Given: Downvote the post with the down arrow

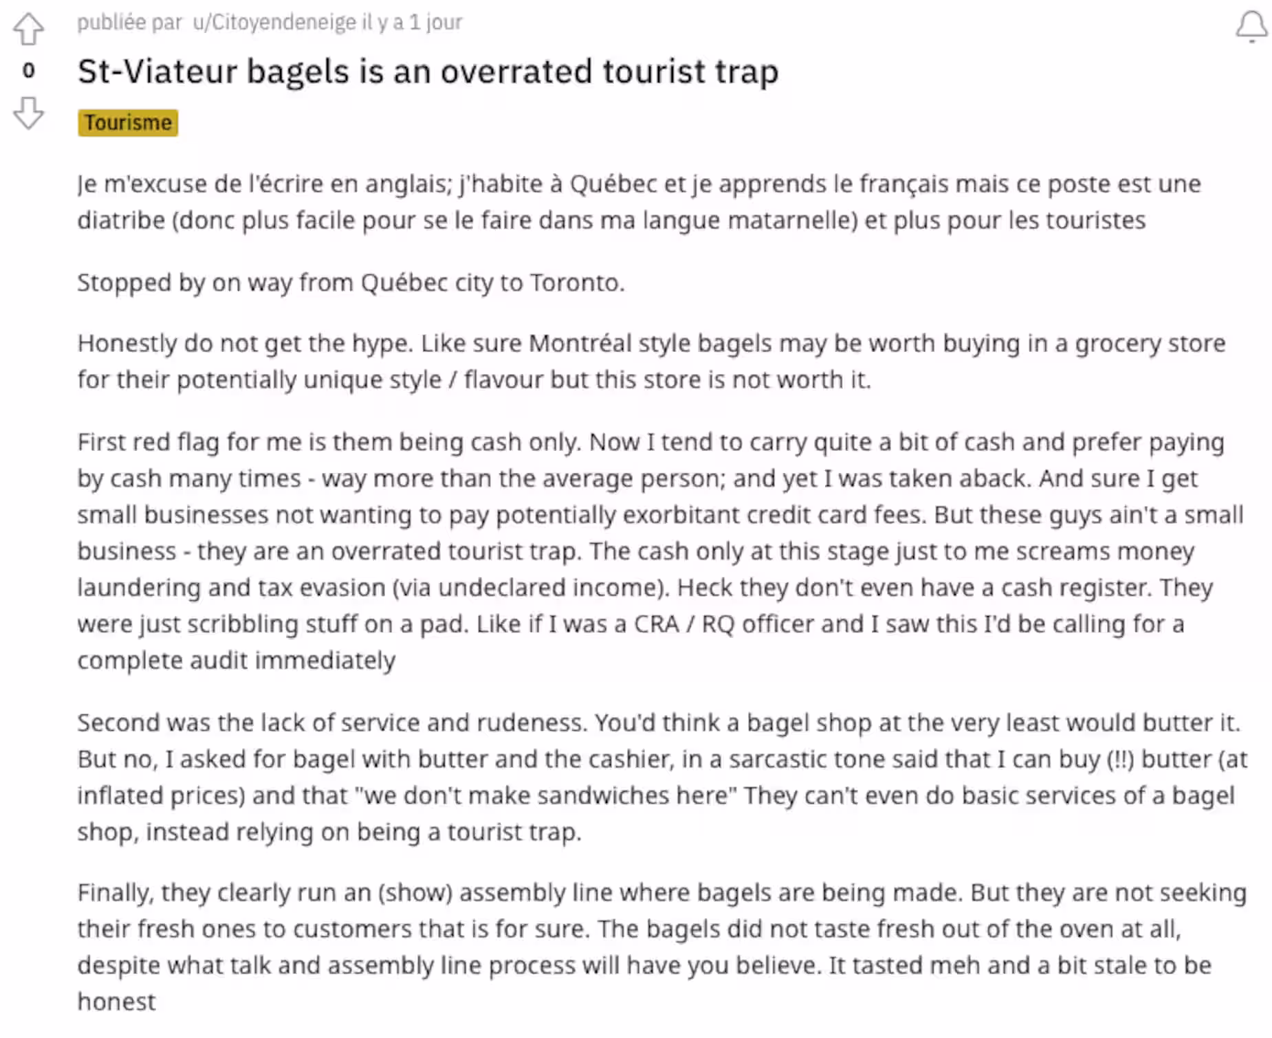Looking at the screenshot, I should [28, 113].
